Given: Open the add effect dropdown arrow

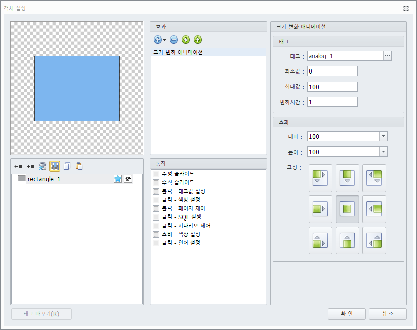Looking at the screenshot, I should (164, 40).
